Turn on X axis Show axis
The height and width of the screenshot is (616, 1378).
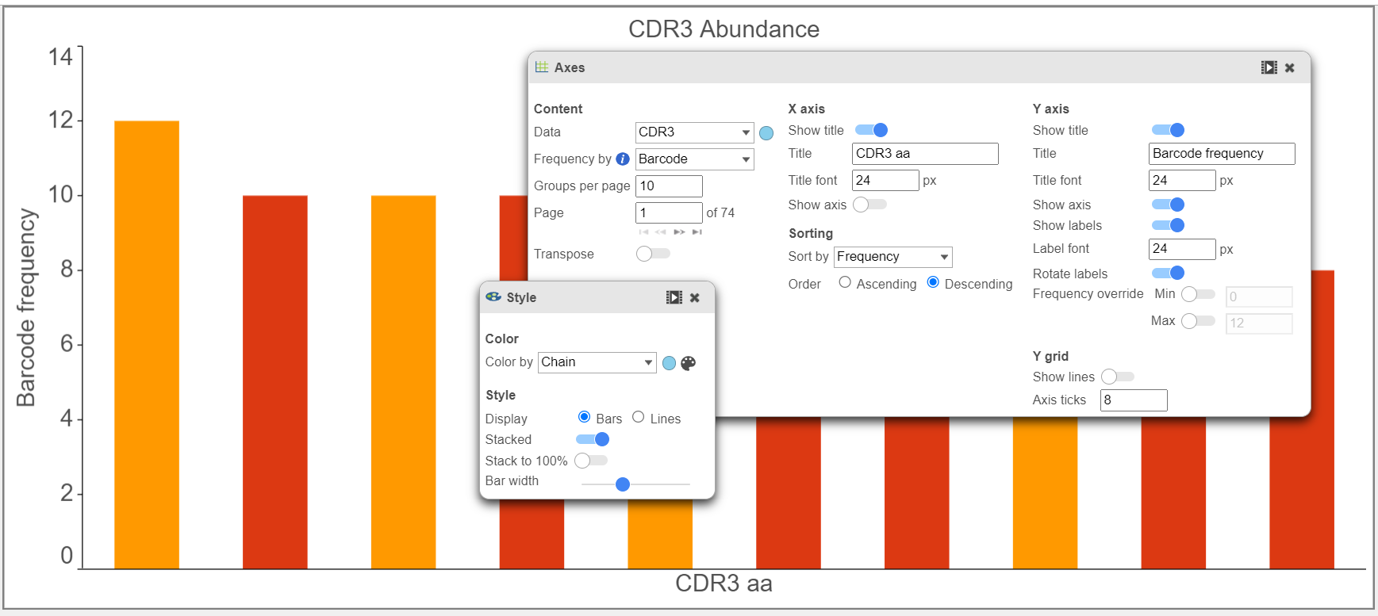869,205
